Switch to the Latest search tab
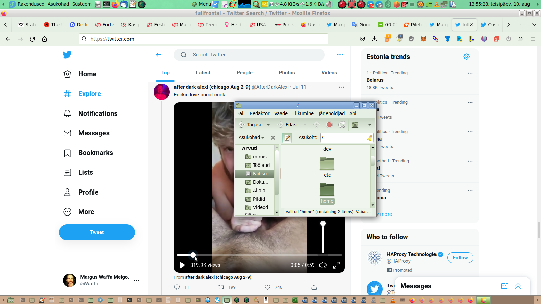Screen dimensions: 541x304 (x=203, y=73)
